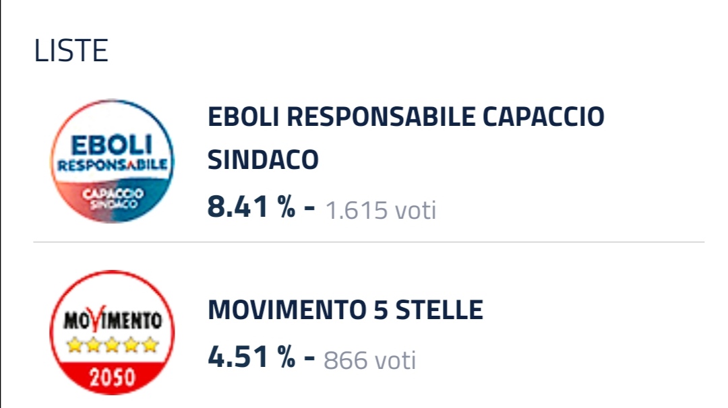728x408 pixels.
Task: Click the Eboli Responsabile list logo
Action: (112, 161)
